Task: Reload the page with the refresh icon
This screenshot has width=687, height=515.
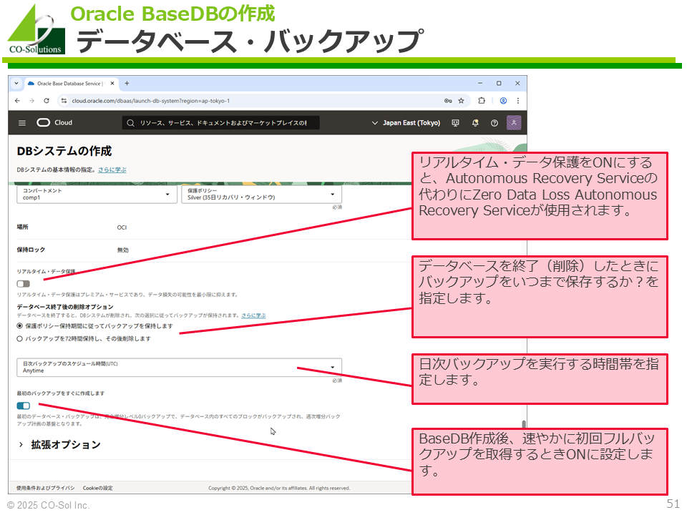Action: click(47, 101)
